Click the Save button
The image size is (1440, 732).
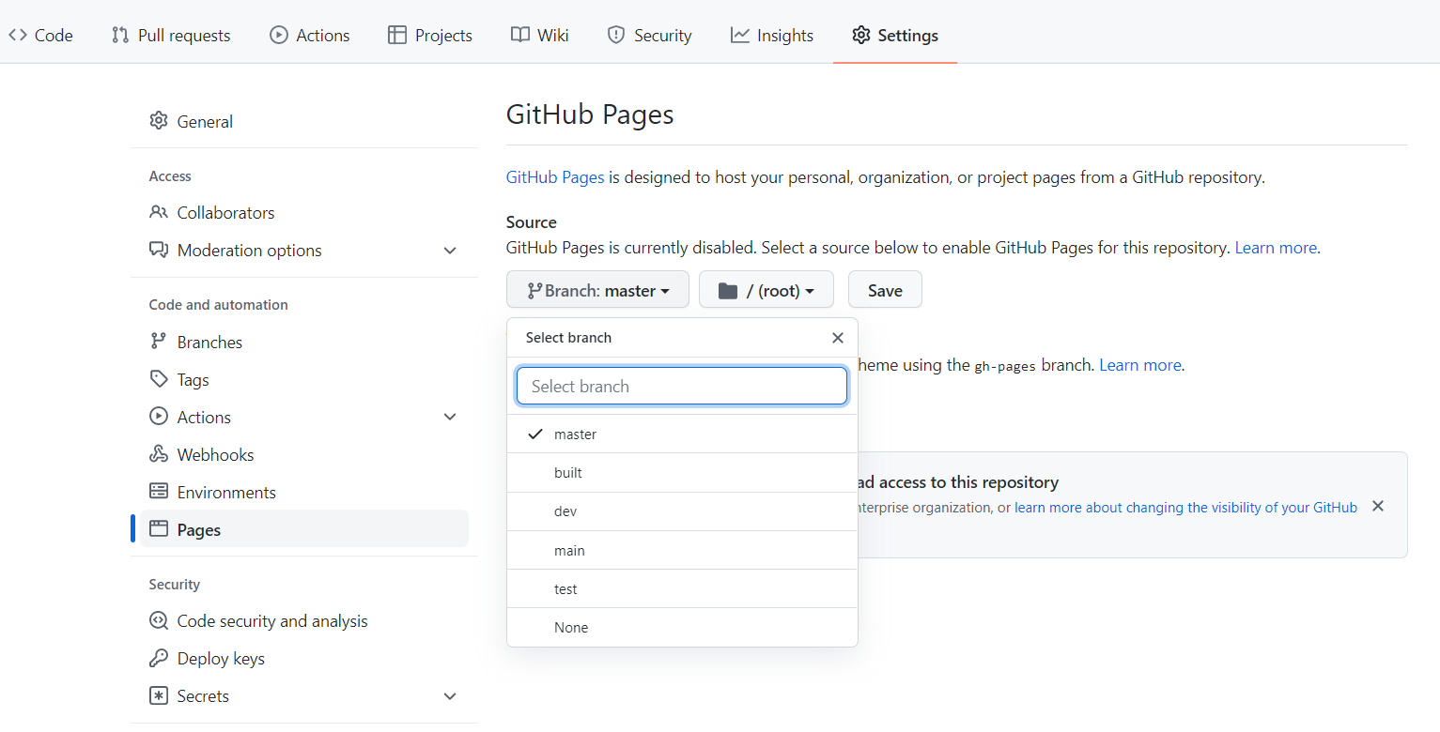[x=885, y=290]
